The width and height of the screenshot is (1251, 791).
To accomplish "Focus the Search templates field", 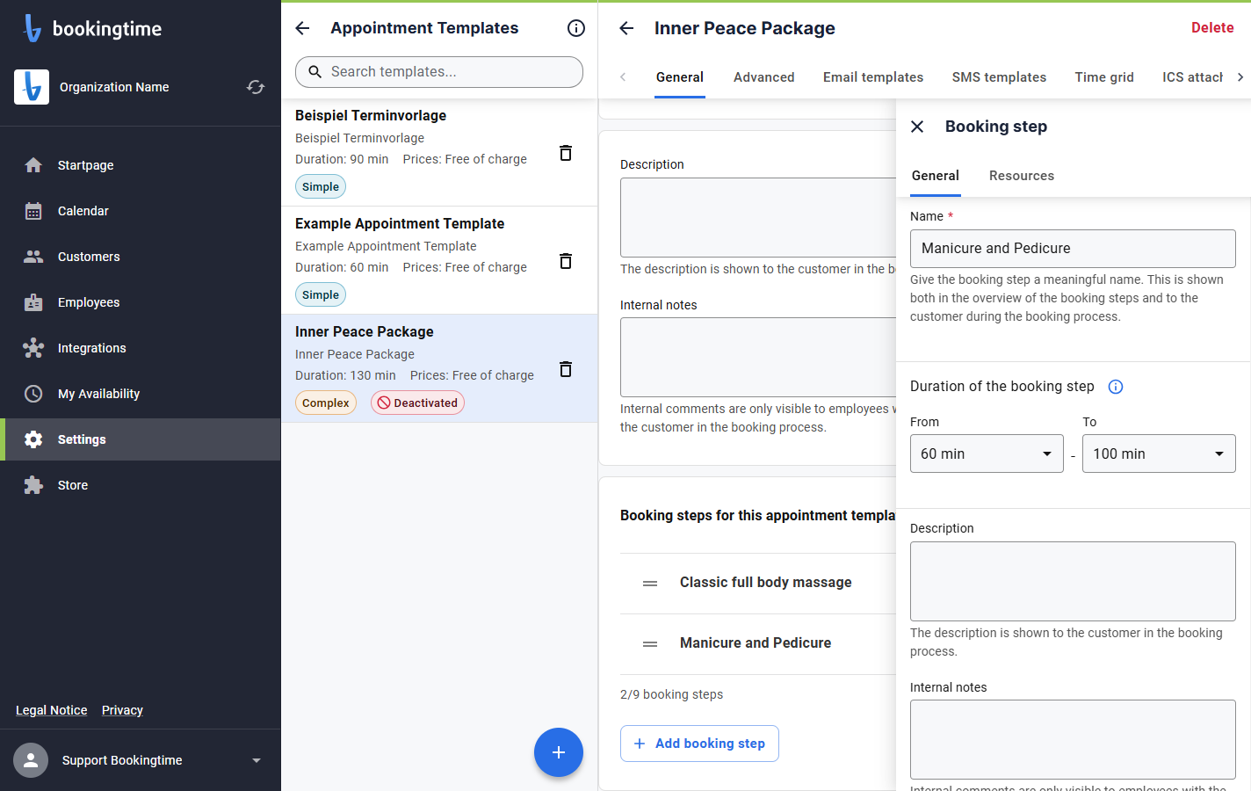I will point(439,72).
